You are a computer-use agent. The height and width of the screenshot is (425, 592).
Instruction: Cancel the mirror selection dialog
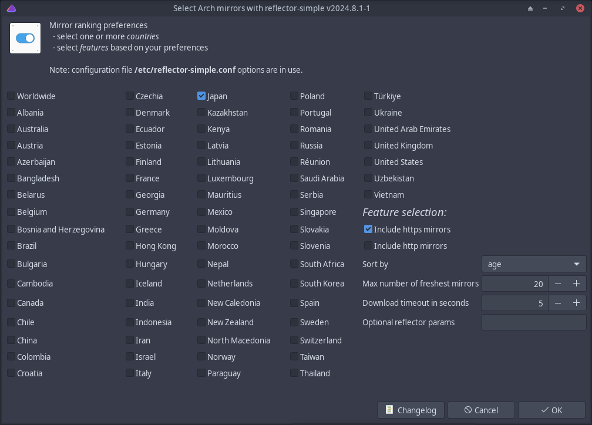pyautogui.click(x=481, y=410)
